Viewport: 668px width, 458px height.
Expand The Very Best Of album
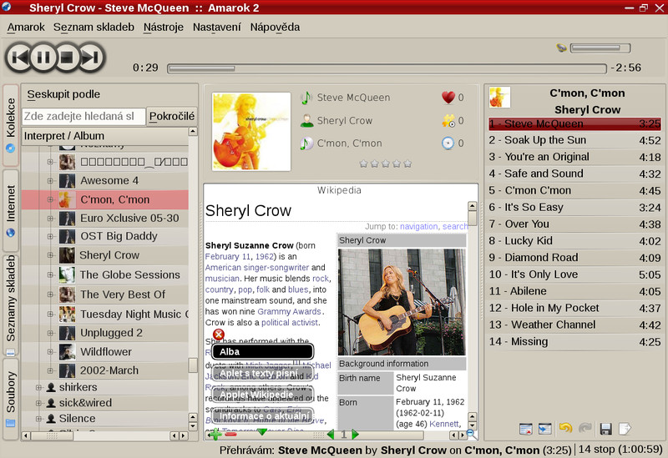[50, 294]
